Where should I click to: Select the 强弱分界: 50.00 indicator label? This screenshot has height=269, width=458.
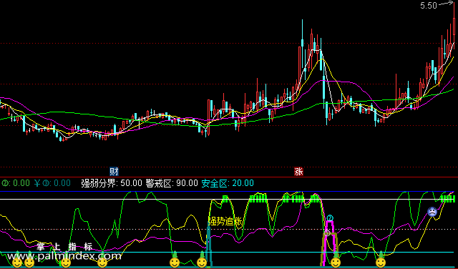point(112,183)
